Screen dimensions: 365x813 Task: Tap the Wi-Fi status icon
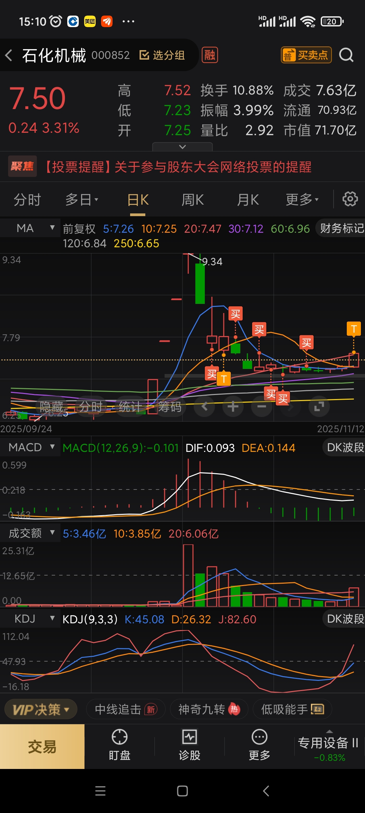pyautogui.click(x=308, y=21)
